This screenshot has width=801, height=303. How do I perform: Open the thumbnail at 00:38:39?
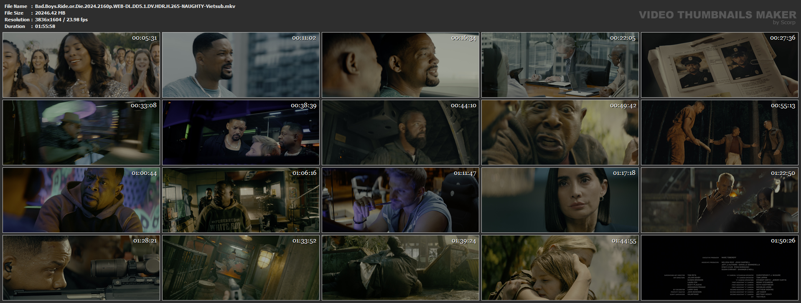pyautogui.click(x=241, y=133)
